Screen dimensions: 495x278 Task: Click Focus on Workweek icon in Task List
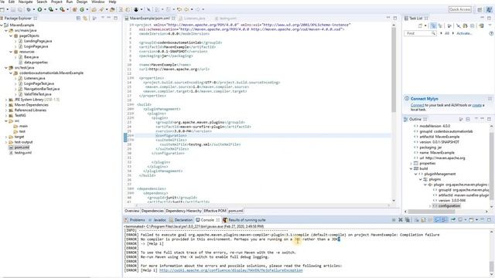(x=449, y=25)
